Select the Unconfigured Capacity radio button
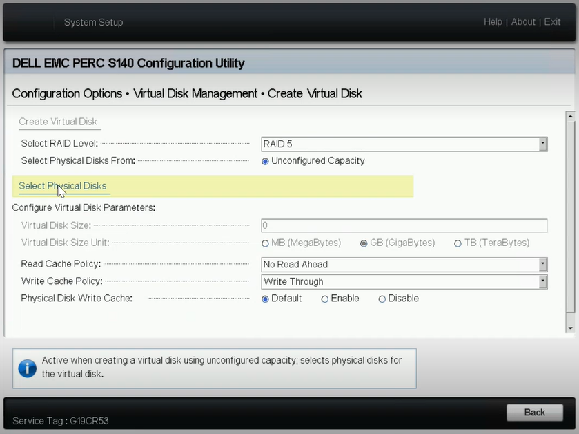This screenshot has width=579, height=434. (x=265, y=161)
